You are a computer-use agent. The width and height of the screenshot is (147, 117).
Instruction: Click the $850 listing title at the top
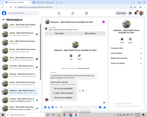[x=63, y=30]
